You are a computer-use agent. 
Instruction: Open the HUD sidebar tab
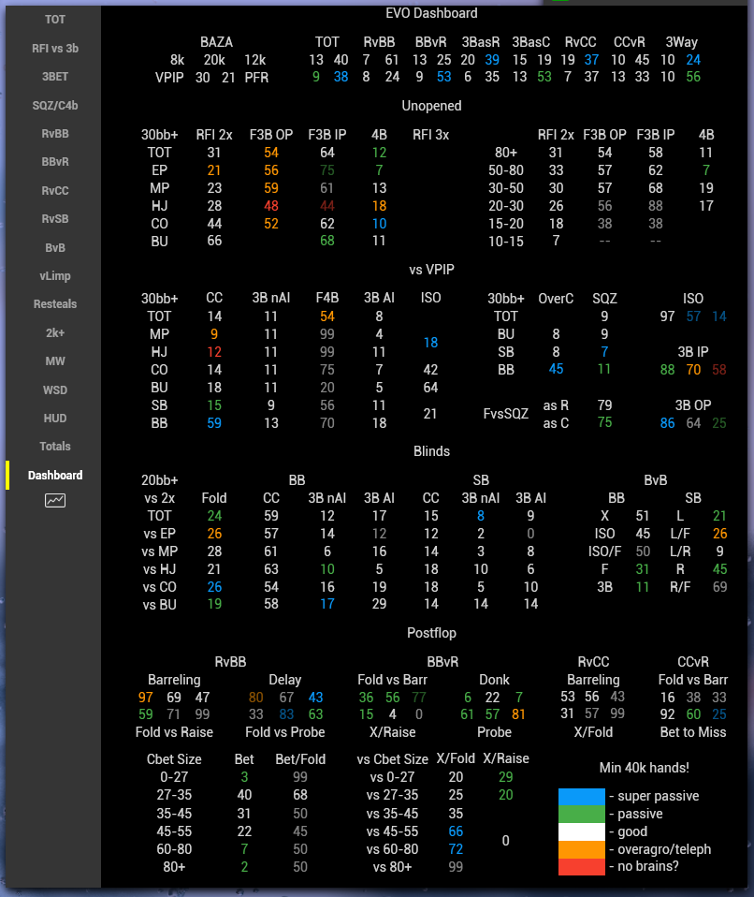55,419
